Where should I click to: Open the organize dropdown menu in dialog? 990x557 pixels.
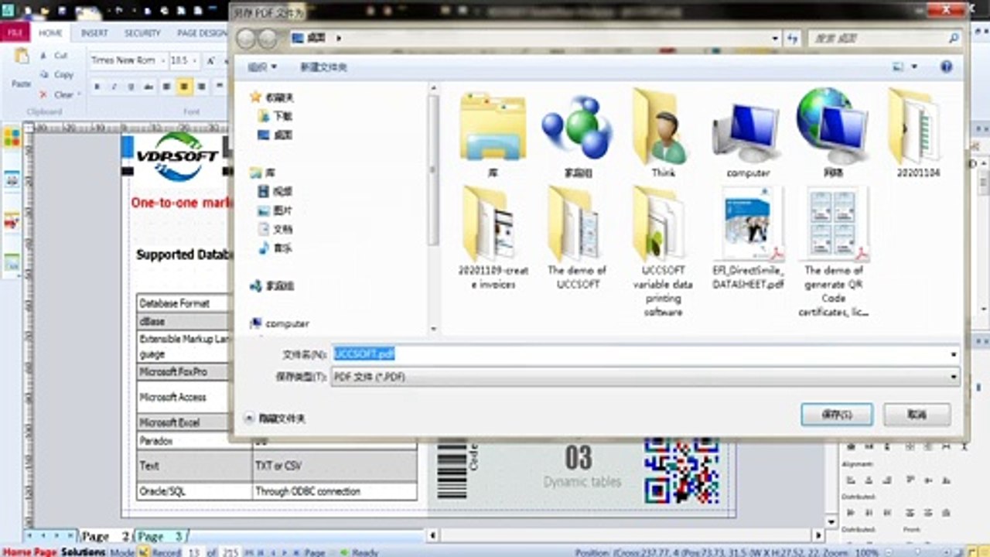pos(262,67)
